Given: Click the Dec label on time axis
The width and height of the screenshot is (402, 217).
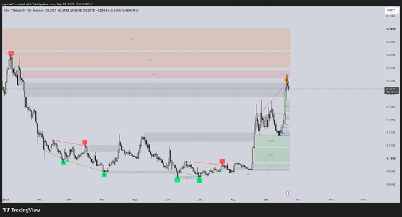Looking at the screenshot, I should point(364,200).
